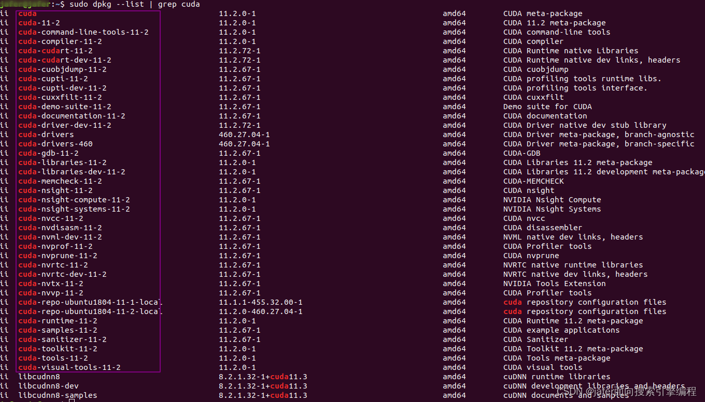This screenshot has height=402, width=705.
Task: Click package 'cuda-repo-ubuntu1804-11-1-local'
Action: click(90, 302)
